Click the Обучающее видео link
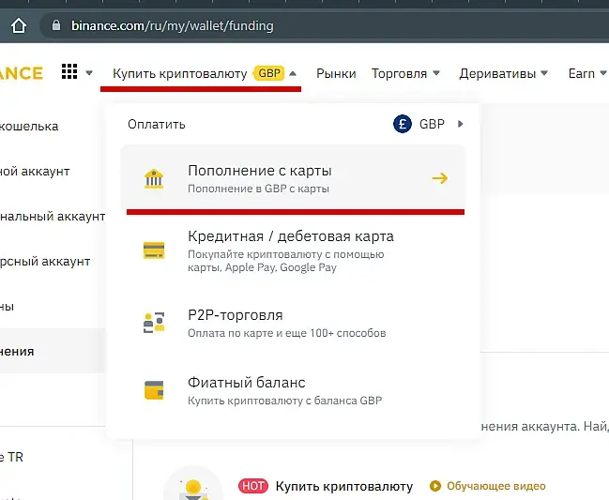This screenshot has height=500, width=609. [x=496, y=486]
